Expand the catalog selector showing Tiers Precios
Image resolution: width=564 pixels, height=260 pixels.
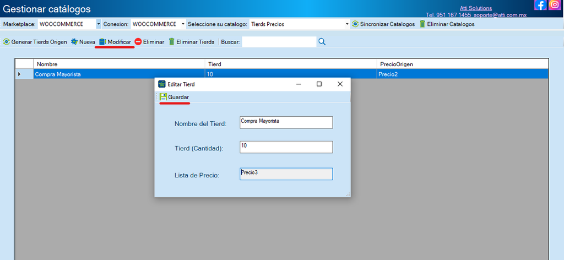click(x=347, y=24)
